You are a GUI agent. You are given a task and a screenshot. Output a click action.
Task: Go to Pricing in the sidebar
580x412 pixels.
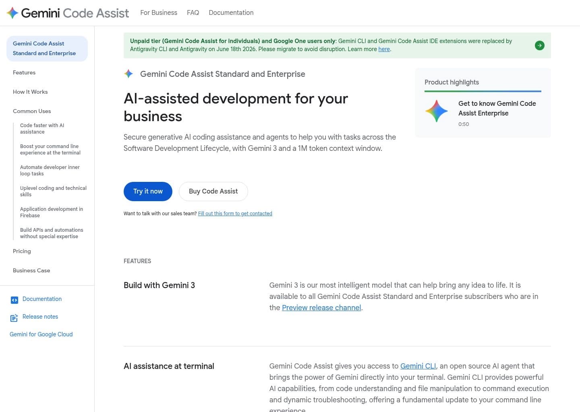coord(22,251)
